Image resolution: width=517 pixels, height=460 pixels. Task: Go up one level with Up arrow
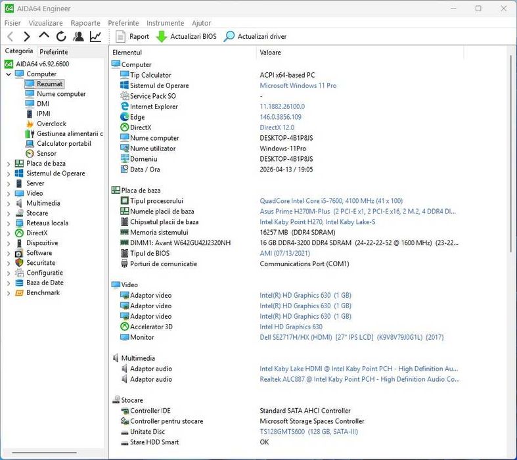pyautogui.click(x=44, y=35)
